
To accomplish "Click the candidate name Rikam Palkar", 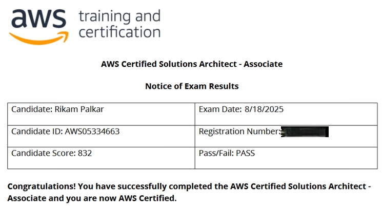I will click(x=79, y=109).
